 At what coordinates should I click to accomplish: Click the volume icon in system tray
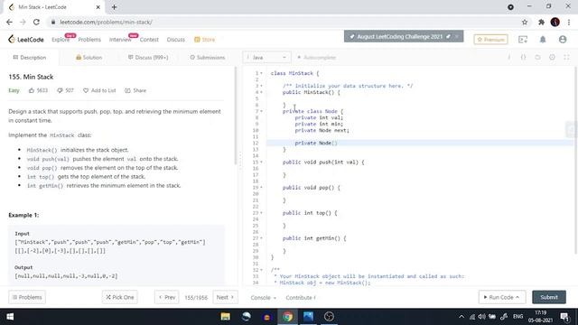481,317
